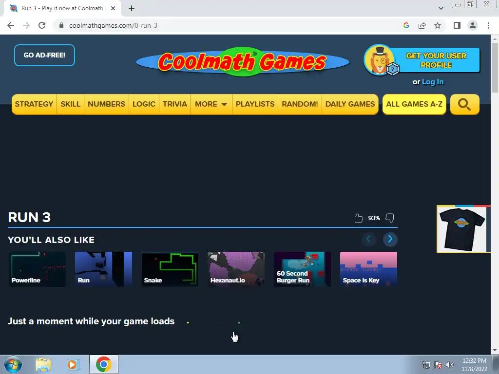Open the Windows Start menu

[13, 364]
